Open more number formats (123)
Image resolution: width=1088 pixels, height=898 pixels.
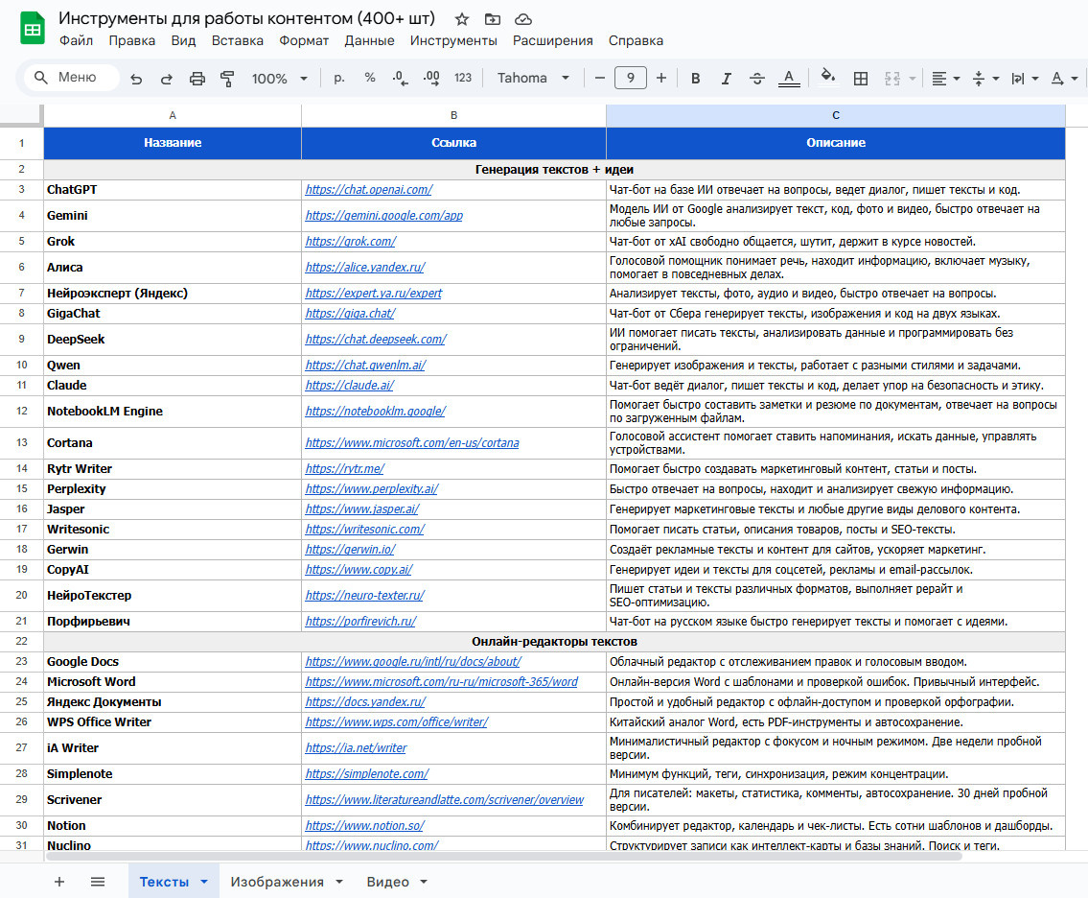point(463,78)
